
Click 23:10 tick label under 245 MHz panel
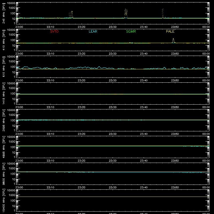click(50, 27)
